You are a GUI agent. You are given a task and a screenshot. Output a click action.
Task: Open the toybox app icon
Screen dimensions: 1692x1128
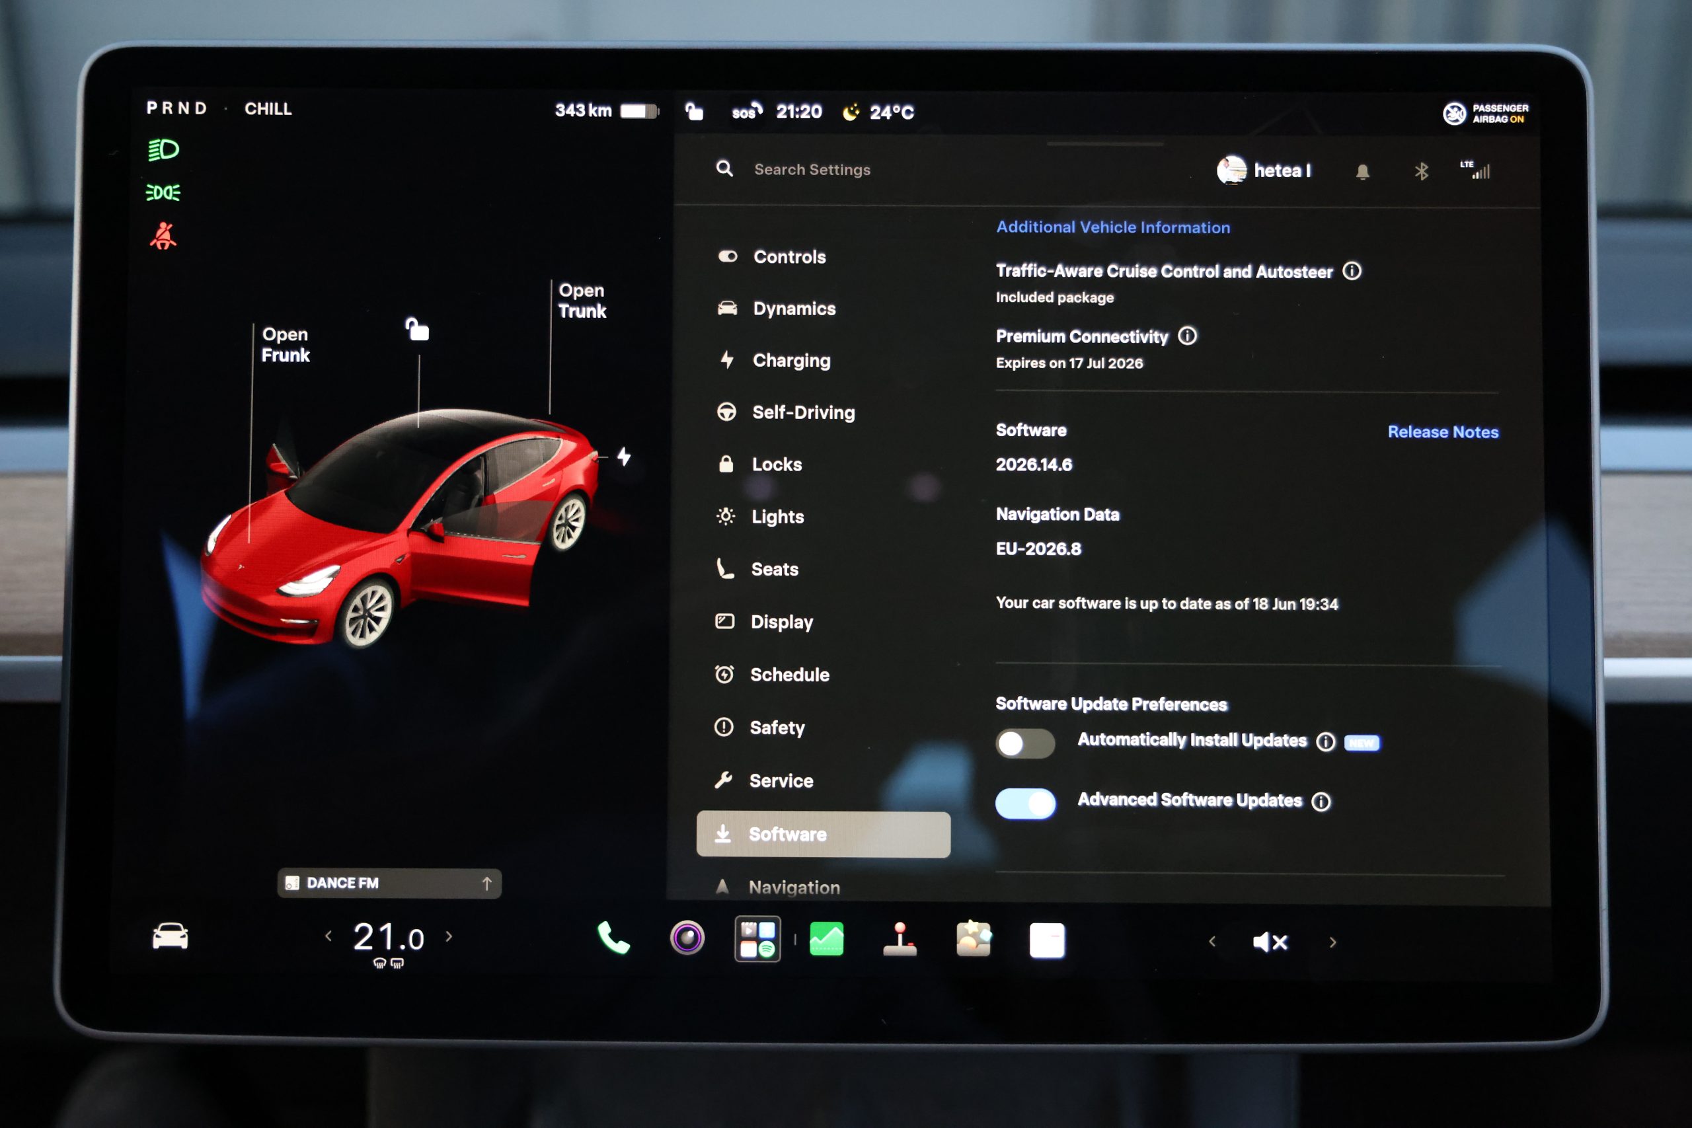[974, 939]
